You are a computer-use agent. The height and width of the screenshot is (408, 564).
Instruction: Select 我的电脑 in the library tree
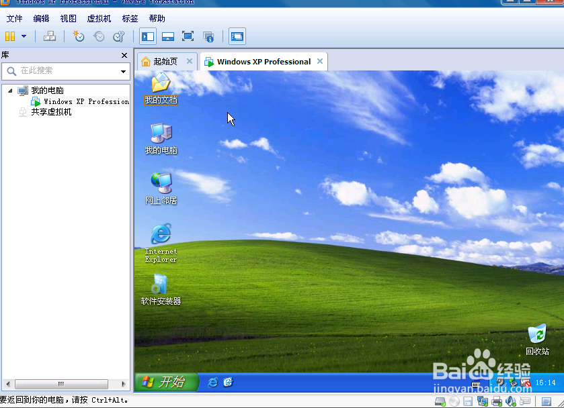(x=47, y=91)
